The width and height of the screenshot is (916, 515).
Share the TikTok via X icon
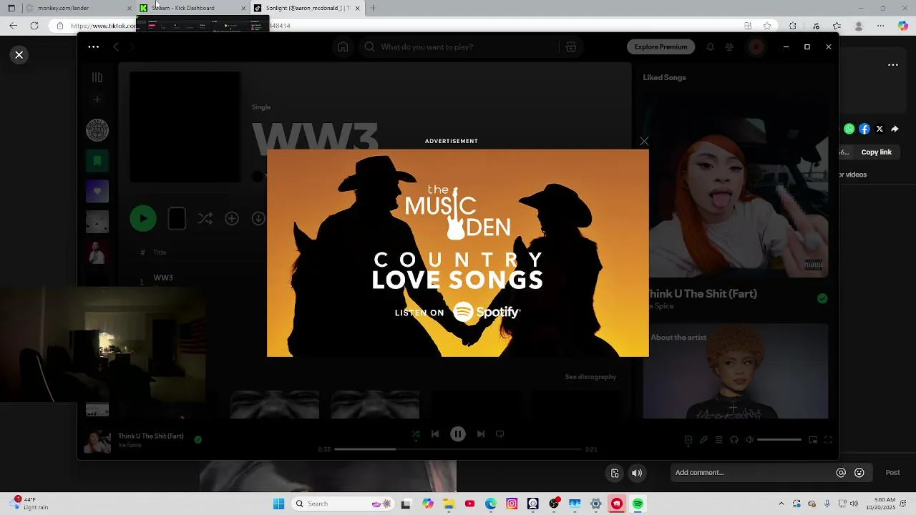880,129
